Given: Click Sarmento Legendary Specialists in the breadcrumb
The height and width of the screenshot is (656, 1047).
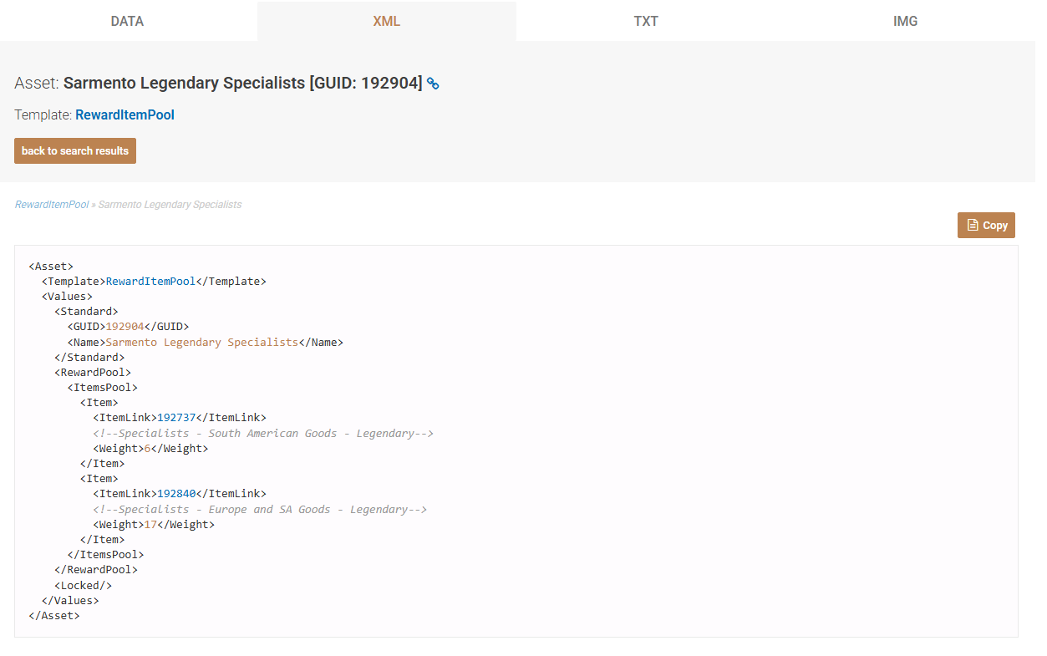Looking at the screenshot, I should tap(170, 205).
